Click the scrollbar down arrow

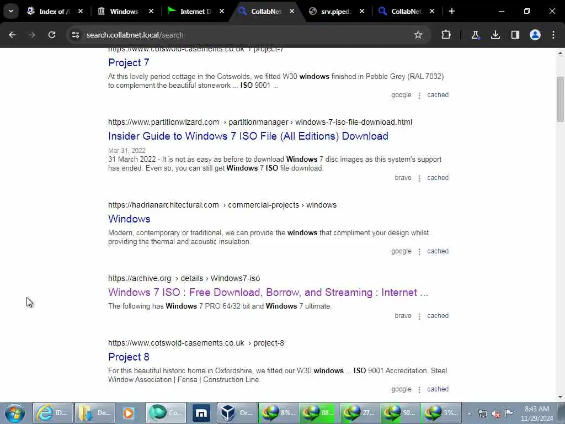pos(560,397)
